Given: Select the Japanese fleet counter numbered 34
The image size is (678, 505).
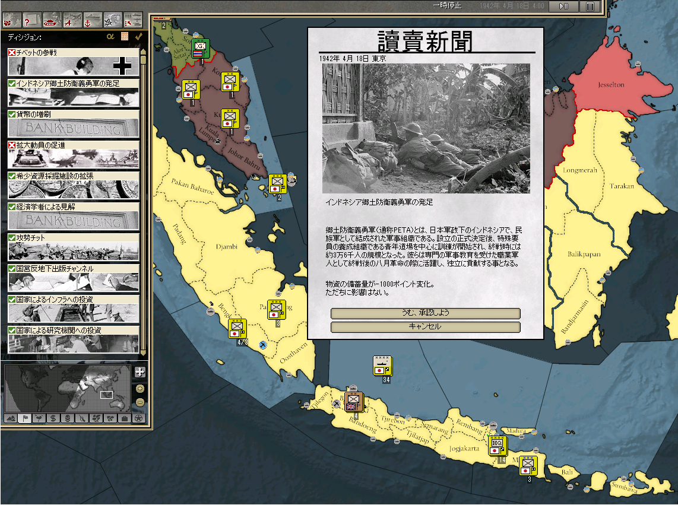Looking at the screenshot, I should [382, 366].
